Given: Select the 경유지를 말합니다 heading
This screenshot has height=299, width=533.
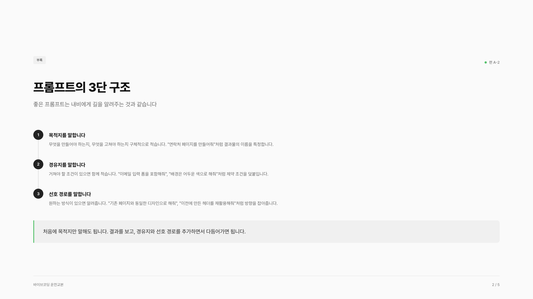Looking at the screenshot, I should coord(67,165).
